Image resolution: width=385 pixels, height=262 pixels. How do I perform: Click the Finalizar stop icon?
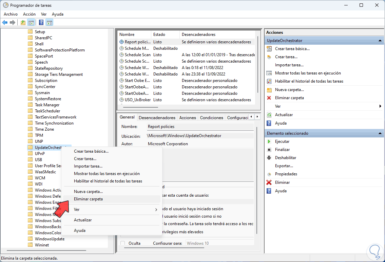(x=269, y=150)
